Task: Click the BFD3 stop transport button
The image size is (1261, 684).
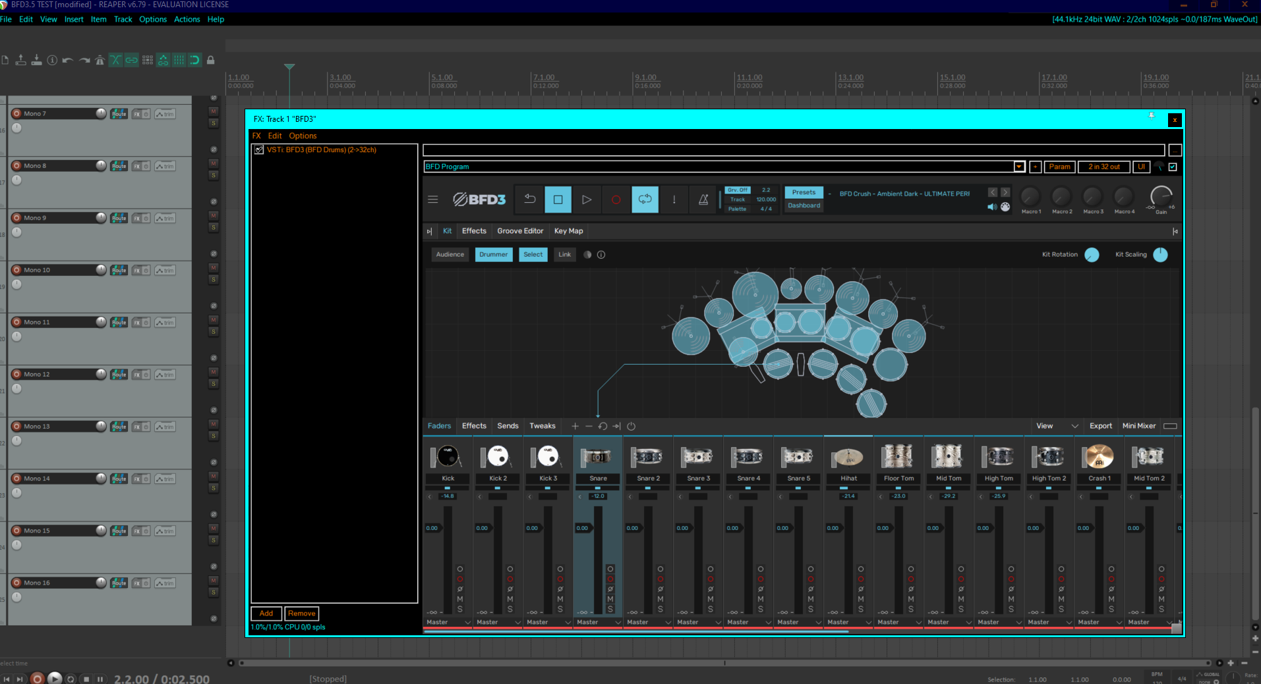Action: 558,199
